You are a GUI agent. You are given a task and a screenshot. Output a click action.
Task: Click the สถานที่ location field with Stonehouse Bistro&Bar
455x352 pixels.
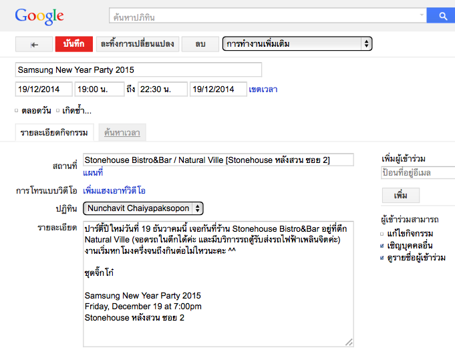click(218, 160)
